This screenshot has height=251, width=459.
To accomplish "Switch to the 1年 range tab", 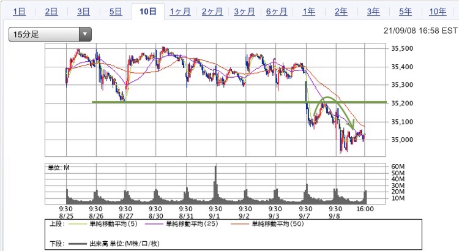I will (309, 12).
